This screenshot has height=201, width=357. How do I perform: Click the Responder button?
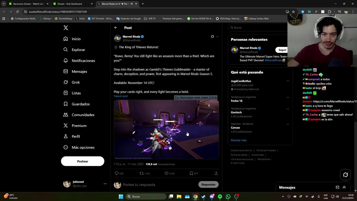(x=208, y=185)
